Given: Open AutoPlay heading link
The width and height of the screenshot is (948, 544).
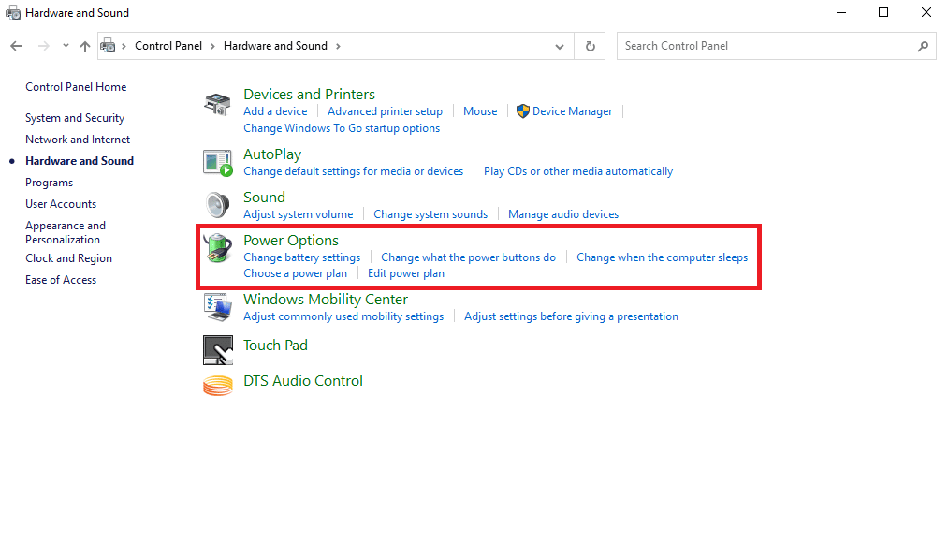Looking at the screenshot, I should pos(272,154).
